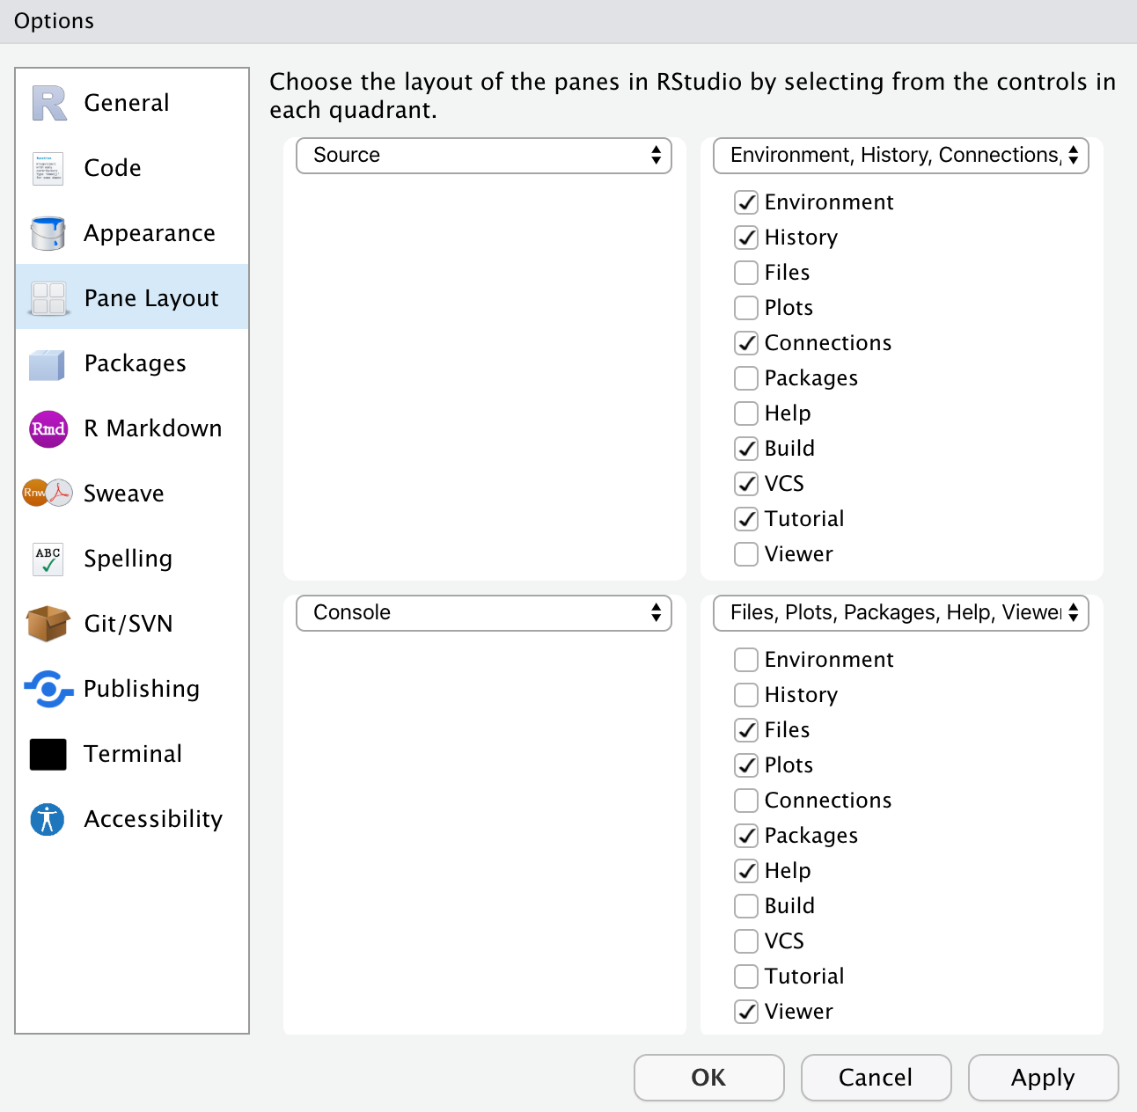Viewport: 1137px width, 1112px height.
Task: Open the Environment, History, Connections dropdown
Action: click(901, 156)
